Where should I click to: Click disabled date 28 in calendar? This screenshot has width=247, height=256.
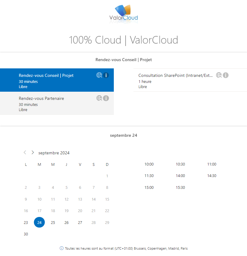click(94, 222)
